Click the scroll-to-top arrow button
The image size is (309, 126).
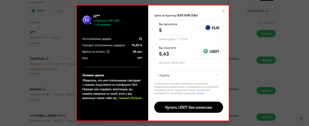tap(301, 119)
